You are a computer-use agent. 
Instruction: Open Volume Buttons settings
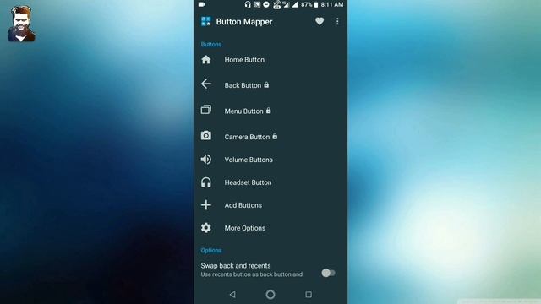click(x=270, y=160)
